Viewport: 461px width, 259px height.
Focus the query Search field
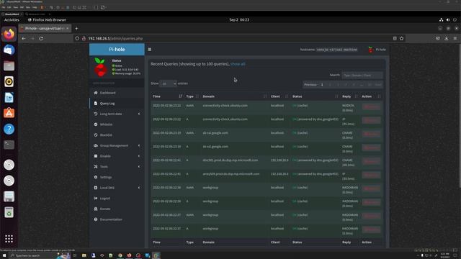[x=362, y=75]
